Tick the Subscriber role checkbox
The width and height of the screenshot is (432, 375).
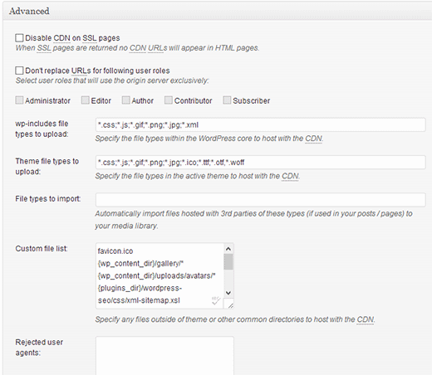click(x=227, y=100)
